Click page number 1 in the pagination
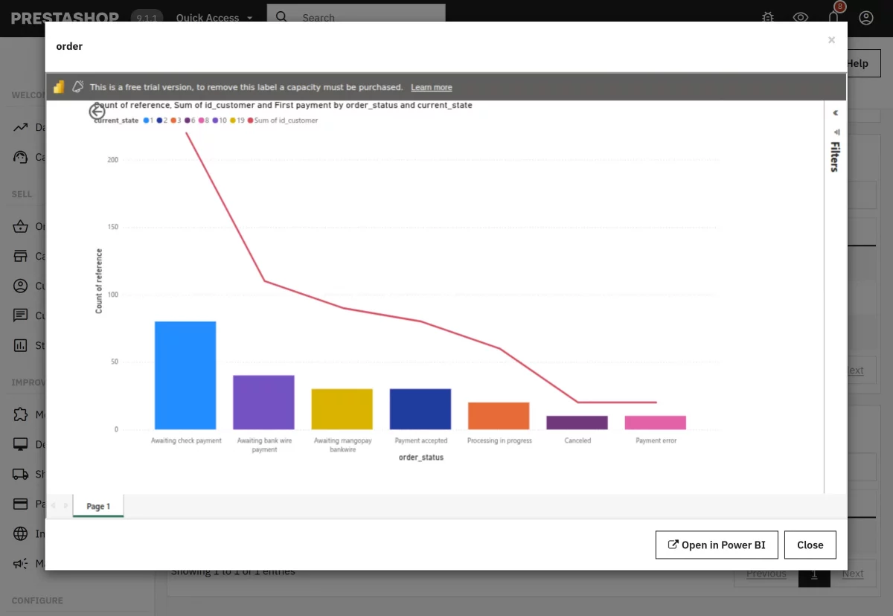Viewport: 893px width, 616px height. point(814,574)
